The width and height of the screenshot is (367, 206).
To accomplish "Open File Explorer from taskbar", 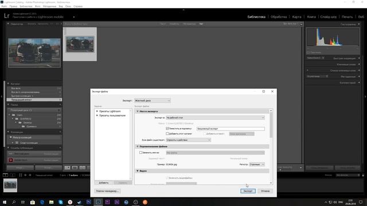I will [51, 202].
